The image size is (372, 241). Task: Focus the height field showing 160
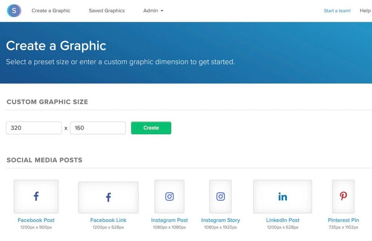click(98, 128)
